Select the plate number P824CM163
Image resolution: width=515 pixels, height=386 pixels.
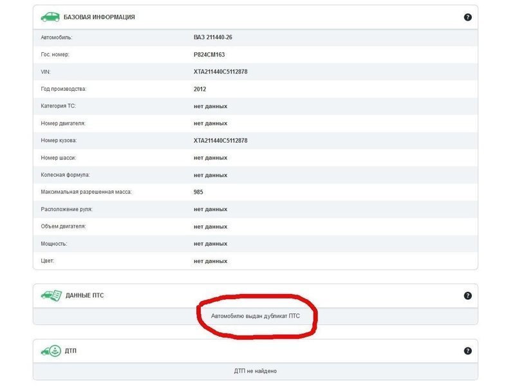pos(209,55)
